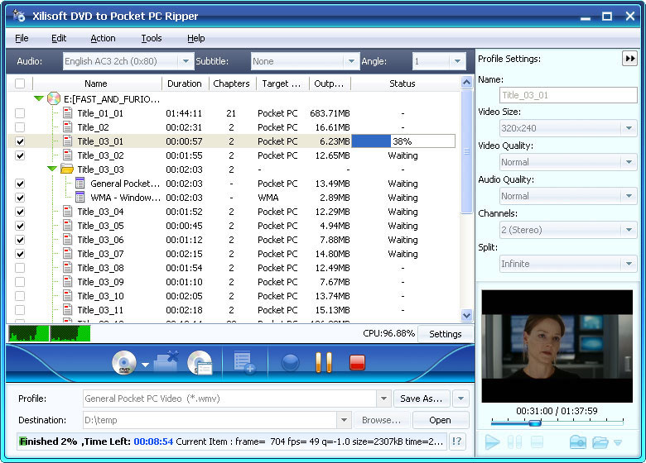Screen dimensions: 646x463
Task: Play the preview video
Action: coord(492,442)
